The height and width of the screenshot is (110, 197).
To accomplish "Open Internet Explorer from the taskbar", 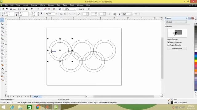I will (x=12, y=107).
